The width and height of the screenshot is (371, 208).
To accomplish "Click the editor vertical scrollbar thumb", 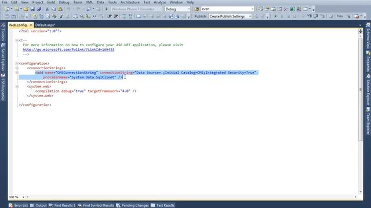I will 361,90.
